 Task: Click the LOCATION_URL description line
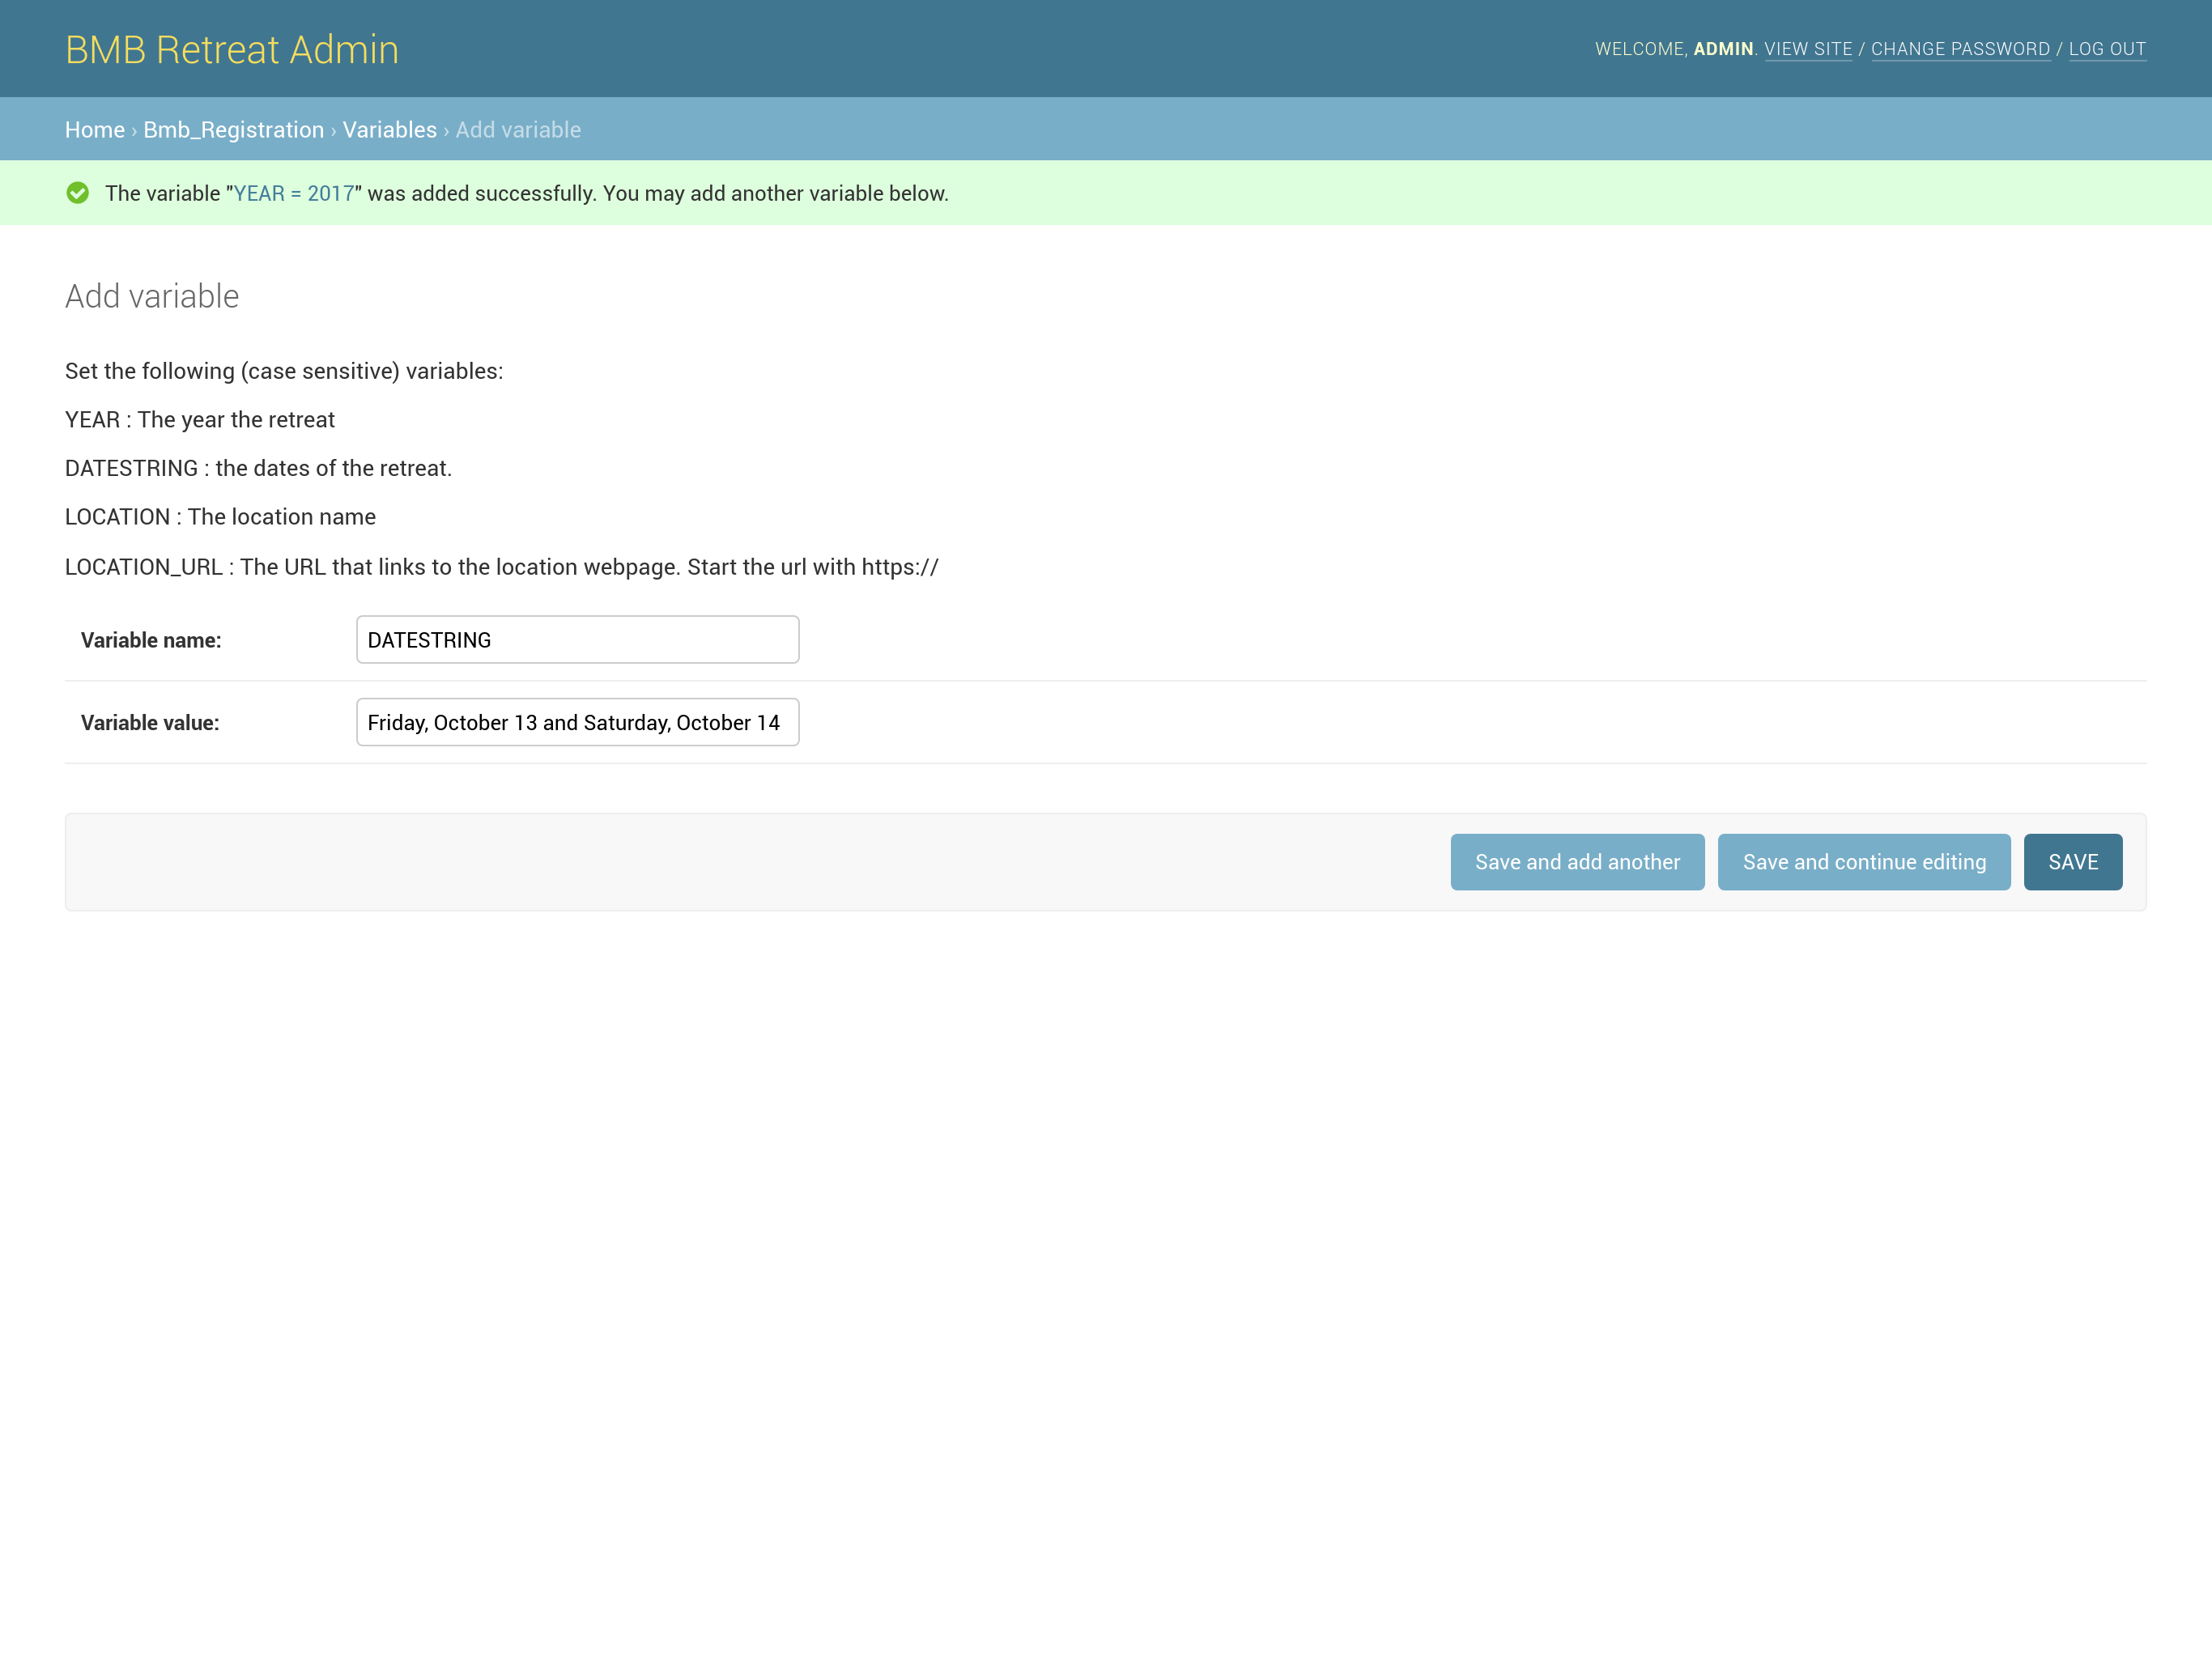(501, 567)
